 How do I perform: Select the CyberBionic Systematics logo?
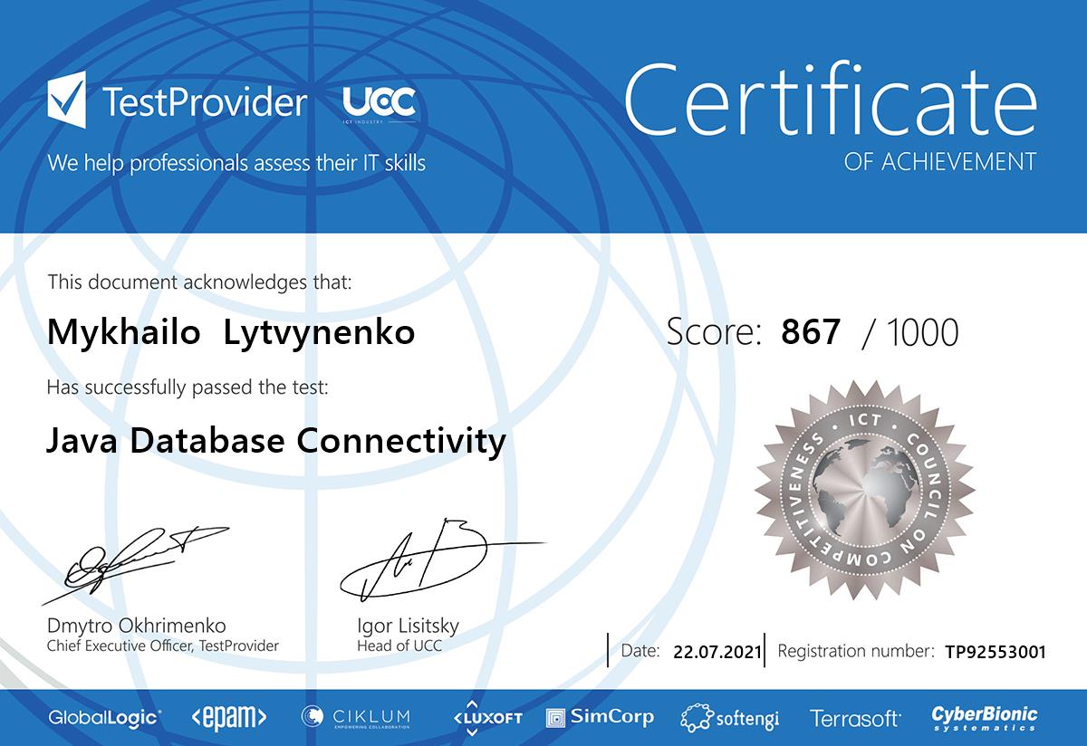coord(985,718)
